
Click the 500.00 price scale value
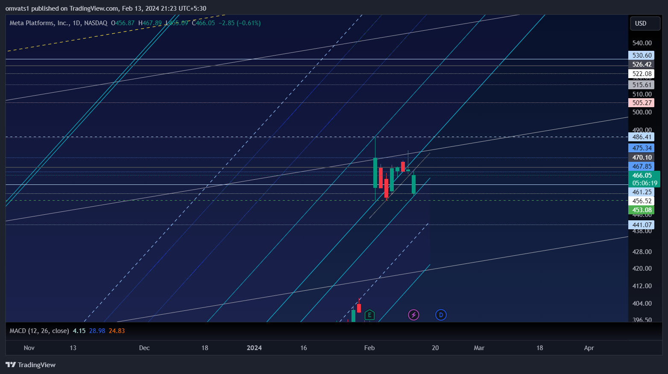pos(642,112)
